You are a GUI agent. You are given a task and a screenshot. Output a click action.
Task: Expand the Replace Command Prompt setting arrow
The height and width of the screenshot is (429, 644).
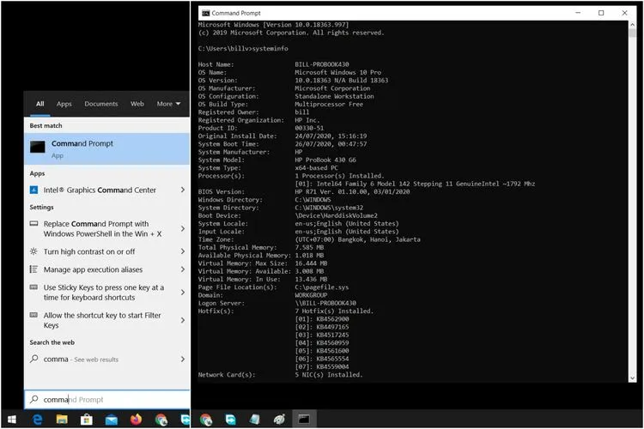point(183,229)
